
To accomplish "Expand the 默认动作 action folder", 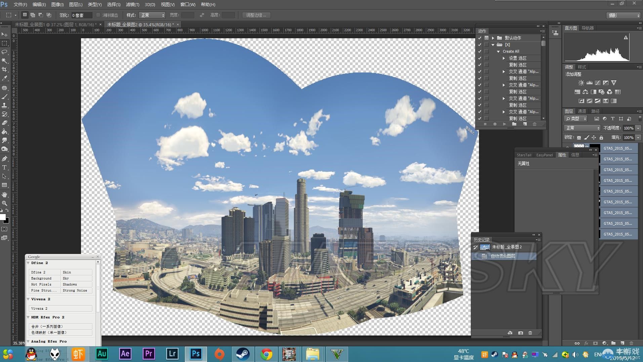I will point(493,38).
